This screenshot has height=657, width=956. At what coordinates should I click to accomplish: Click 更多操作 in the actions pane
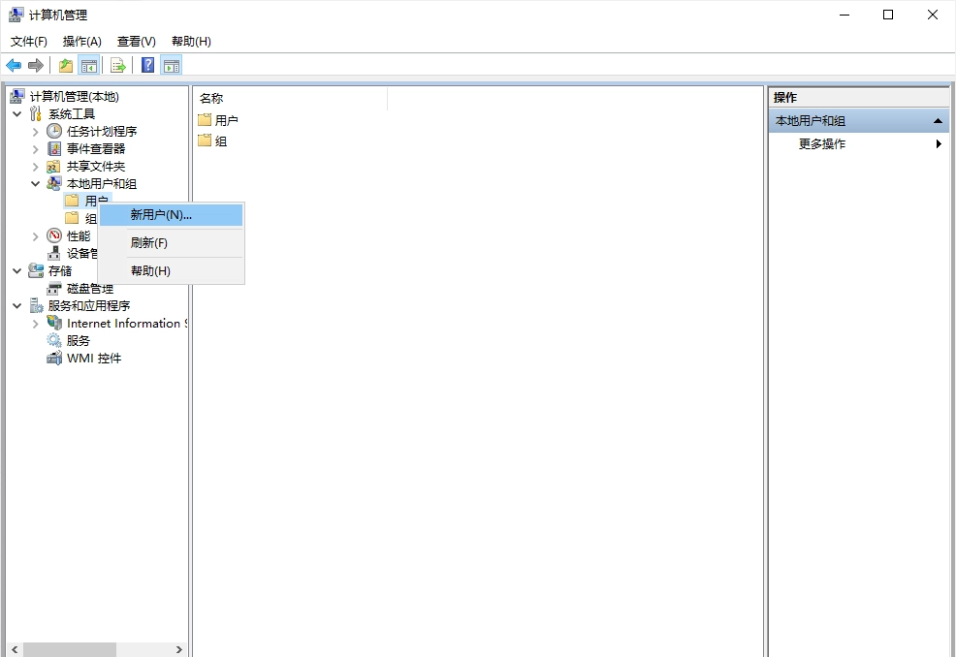point(821,144)
